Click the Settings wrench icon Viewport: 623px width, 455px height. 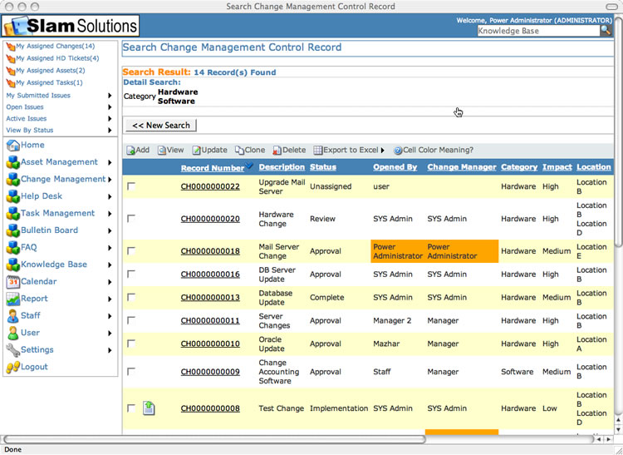tap(12, 350)
